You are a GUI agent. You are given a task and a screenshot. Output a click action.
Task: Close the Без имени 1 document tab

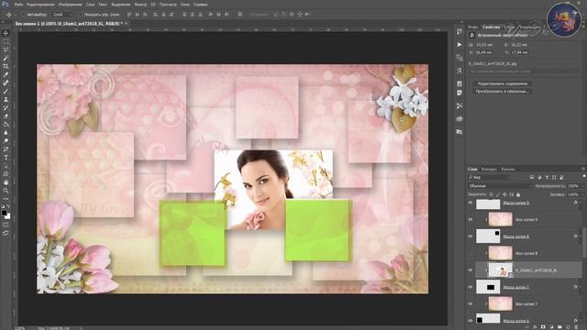[x=127, y=23]
